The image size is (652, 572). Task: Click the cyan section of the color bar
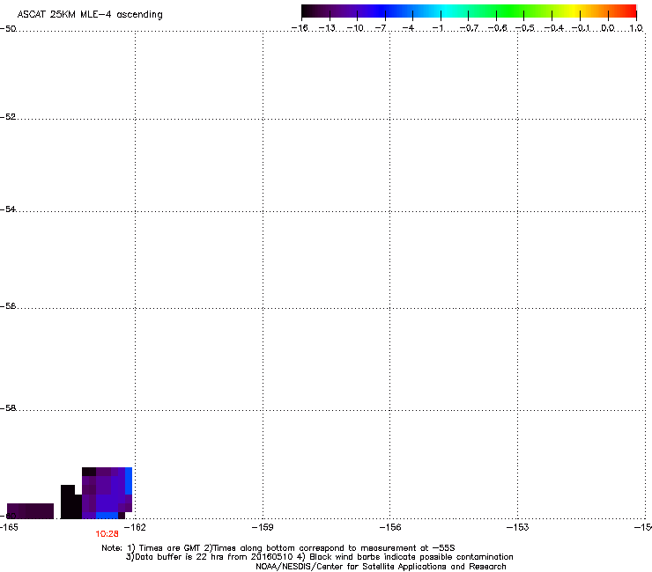pyautogui.click(x=445, y=11)
